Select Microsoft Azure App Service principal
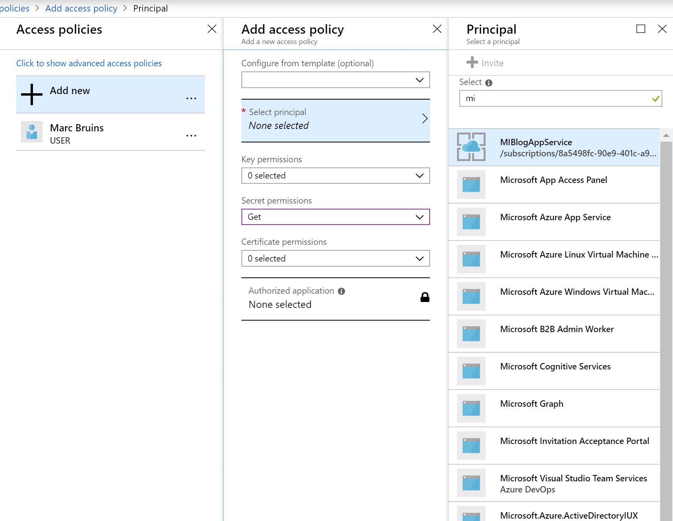This screenshot has width=673, height=521. tap(555, 217)
